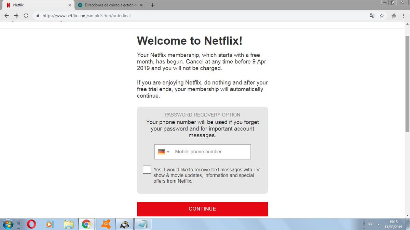Image resolution: width=410 pixels, height=230 pixels.
Task: Check the text message updates consent checkbox
Action: 147,169
